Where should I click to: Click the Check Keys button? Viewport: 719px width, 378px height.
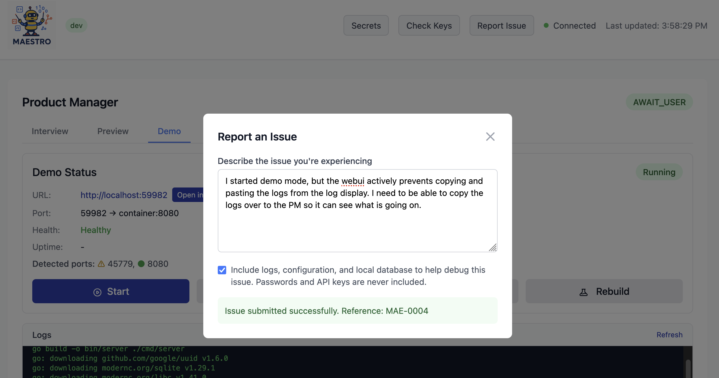(429, 26)
